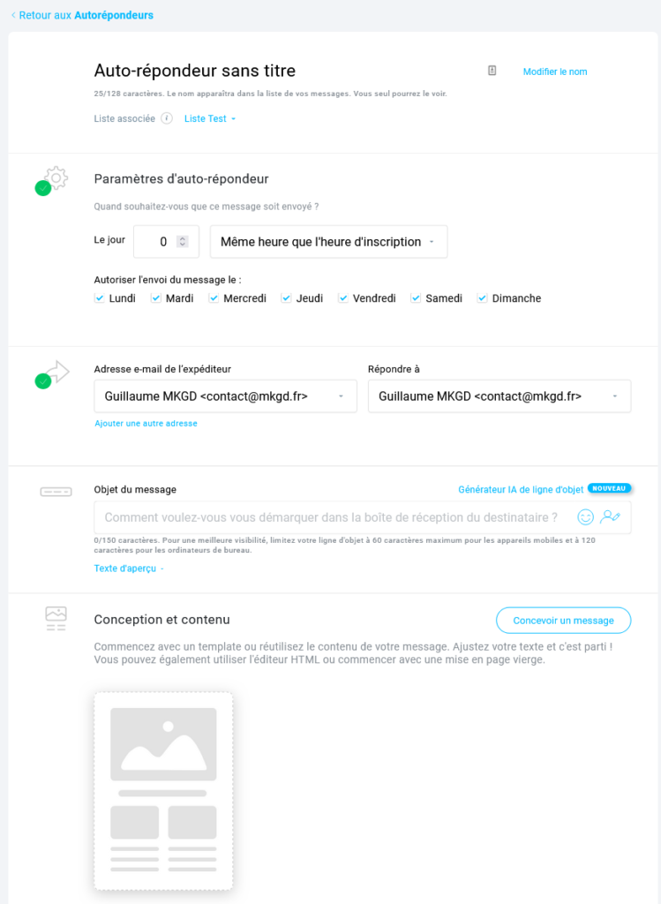Screen dimensions: 661x904
Task: Click the subject line bar icon
Action: click(56, 492)
